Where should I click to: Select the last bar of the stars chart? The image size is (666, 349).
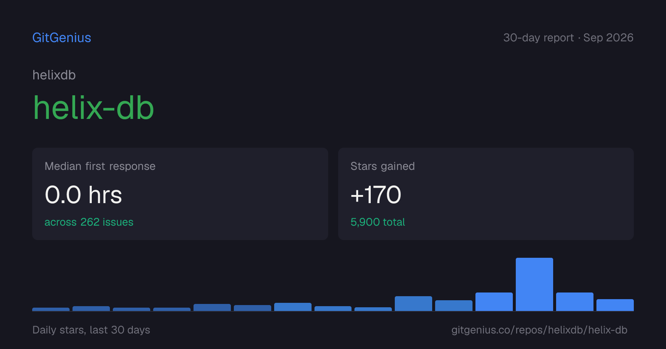pyautogui.click(x=615, y=305)
